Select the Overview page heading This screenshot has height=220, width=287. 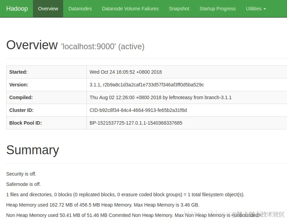coord(32,45)
